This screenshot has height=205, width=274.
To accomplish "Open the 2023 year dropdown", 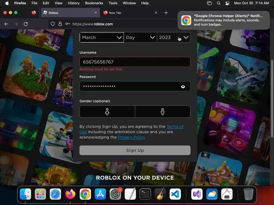I will 174,37.
